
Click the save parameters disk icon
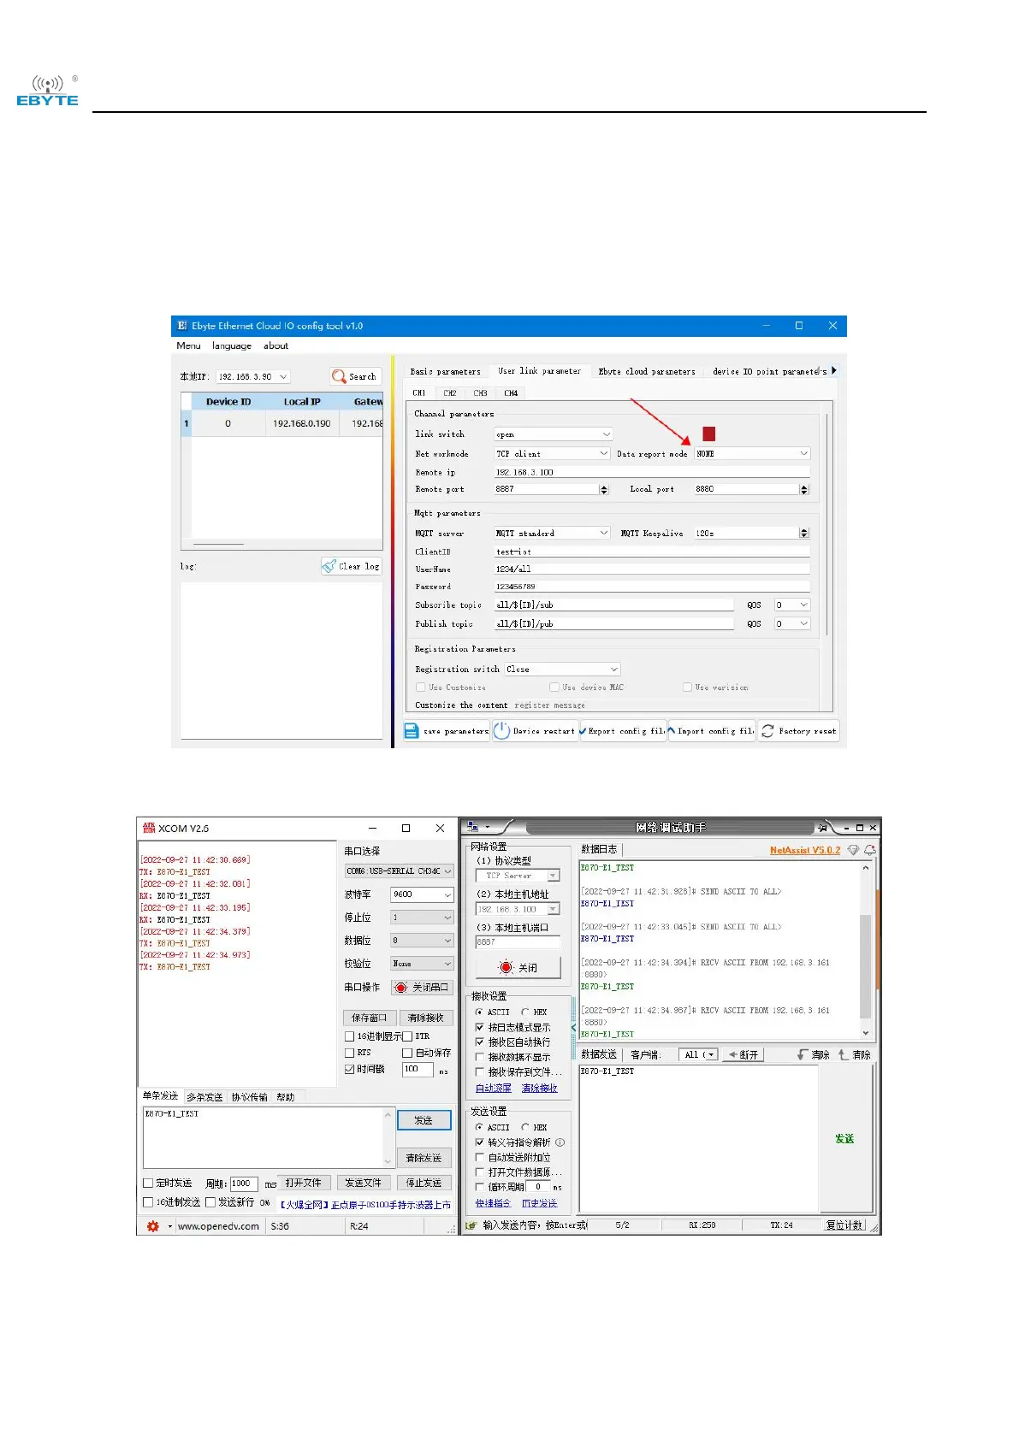[412, 731]
